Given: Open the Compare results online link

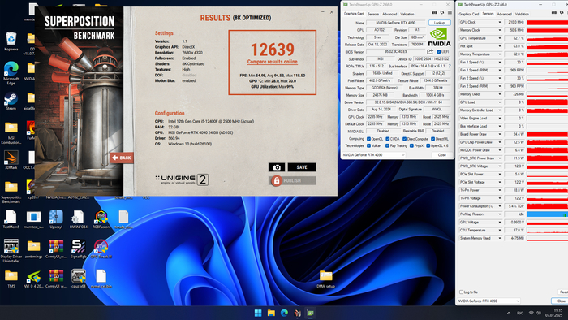Looking at the screenshot, I should [x=273, y=62].
